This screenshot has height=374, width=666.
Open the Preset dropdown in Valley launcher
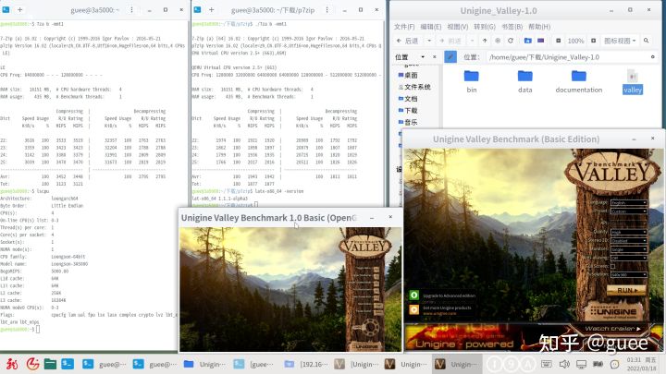pyautogui.click(x=629, y=211)
